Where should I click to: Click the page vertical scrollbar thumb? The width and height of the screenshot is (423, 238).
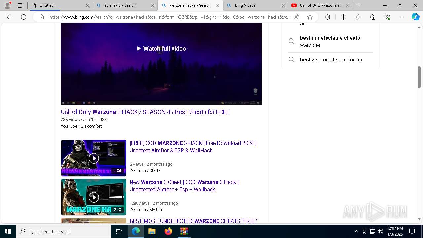pos(419,77)
